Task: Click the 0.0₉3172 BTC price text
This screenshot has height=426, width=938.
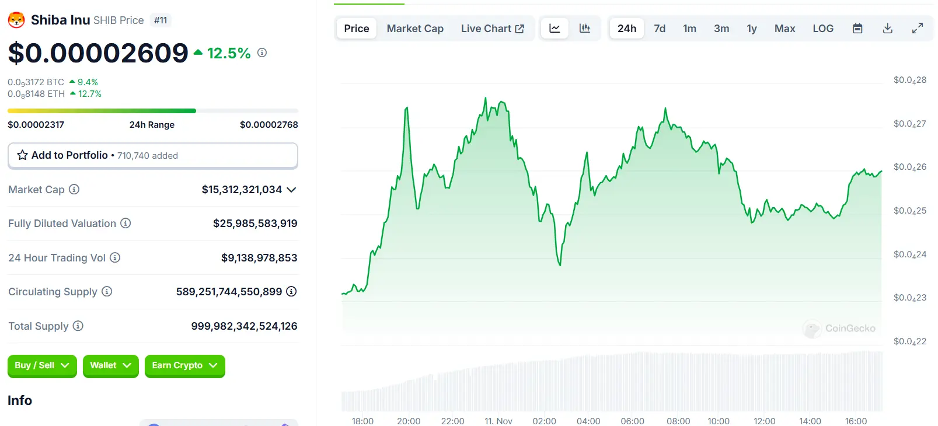Action: (36, 82)
